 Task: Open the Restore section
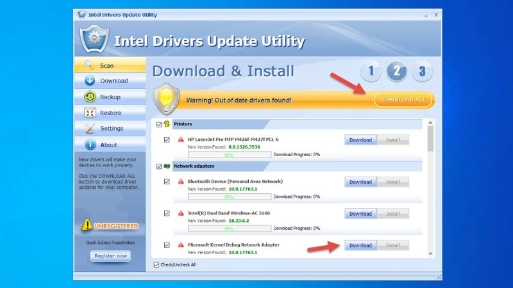coord(110,113)
